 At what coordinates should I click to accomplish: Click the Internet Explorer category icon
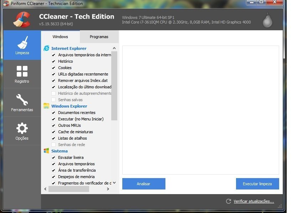(x=46, y=48)
